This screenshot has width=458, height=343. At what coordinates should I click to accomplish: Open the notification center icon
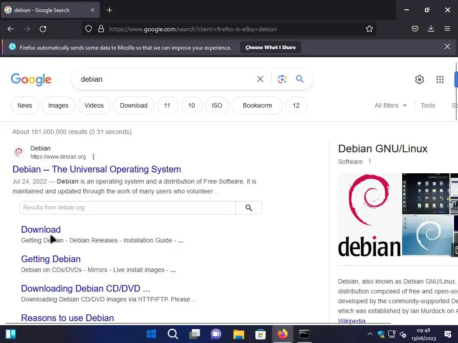[x=447, y=334]
